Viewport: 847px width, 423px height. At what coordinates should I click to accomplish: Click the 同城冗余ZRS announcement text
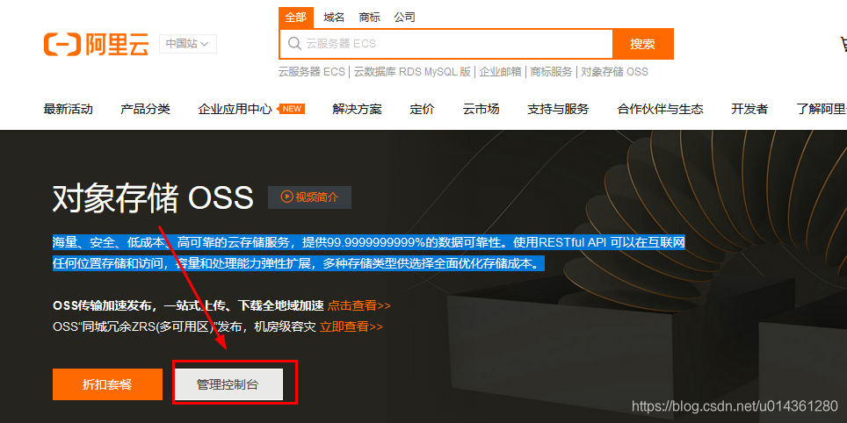coord(185,326)
